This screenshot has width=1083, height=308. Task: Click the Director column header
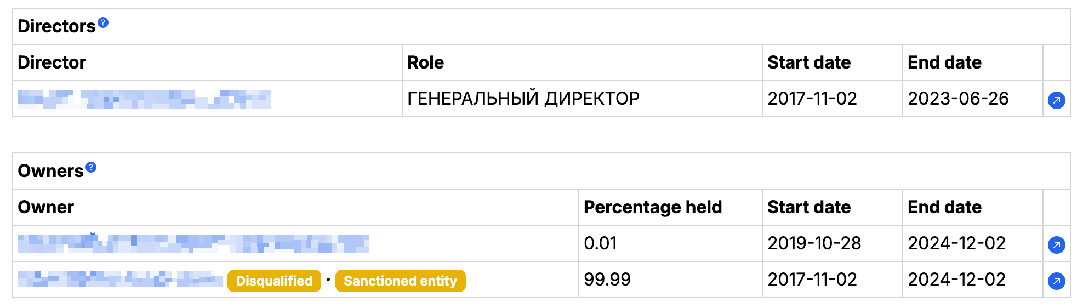(x=52, y=62)
